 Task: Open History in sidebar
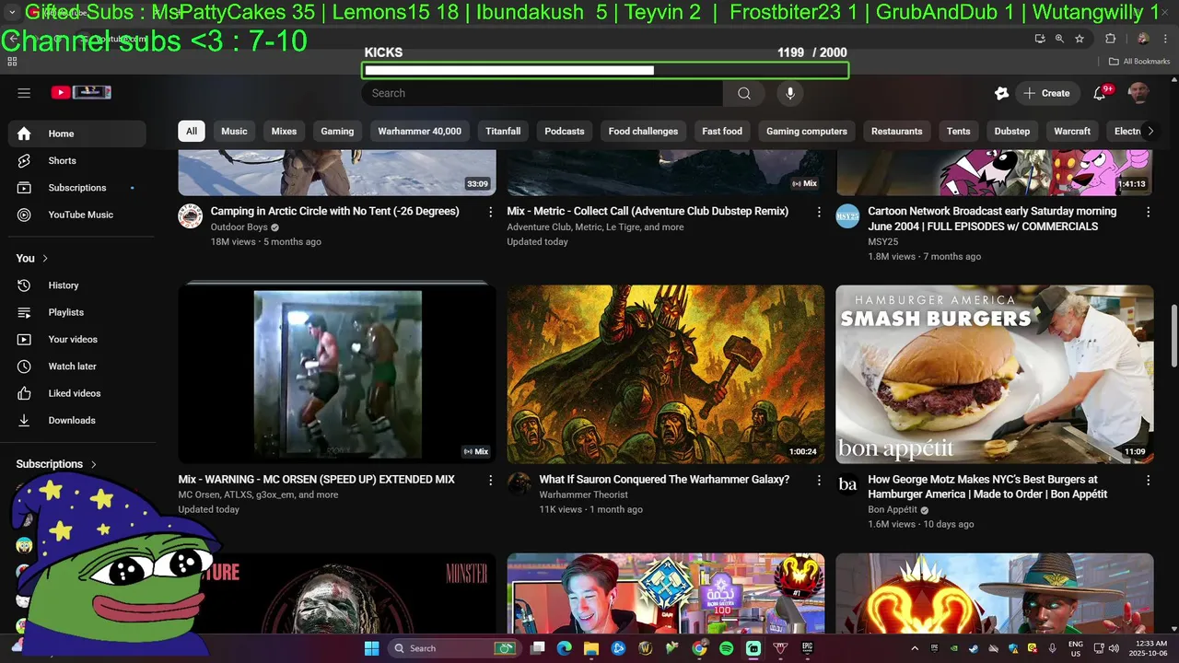coord(78,285)
